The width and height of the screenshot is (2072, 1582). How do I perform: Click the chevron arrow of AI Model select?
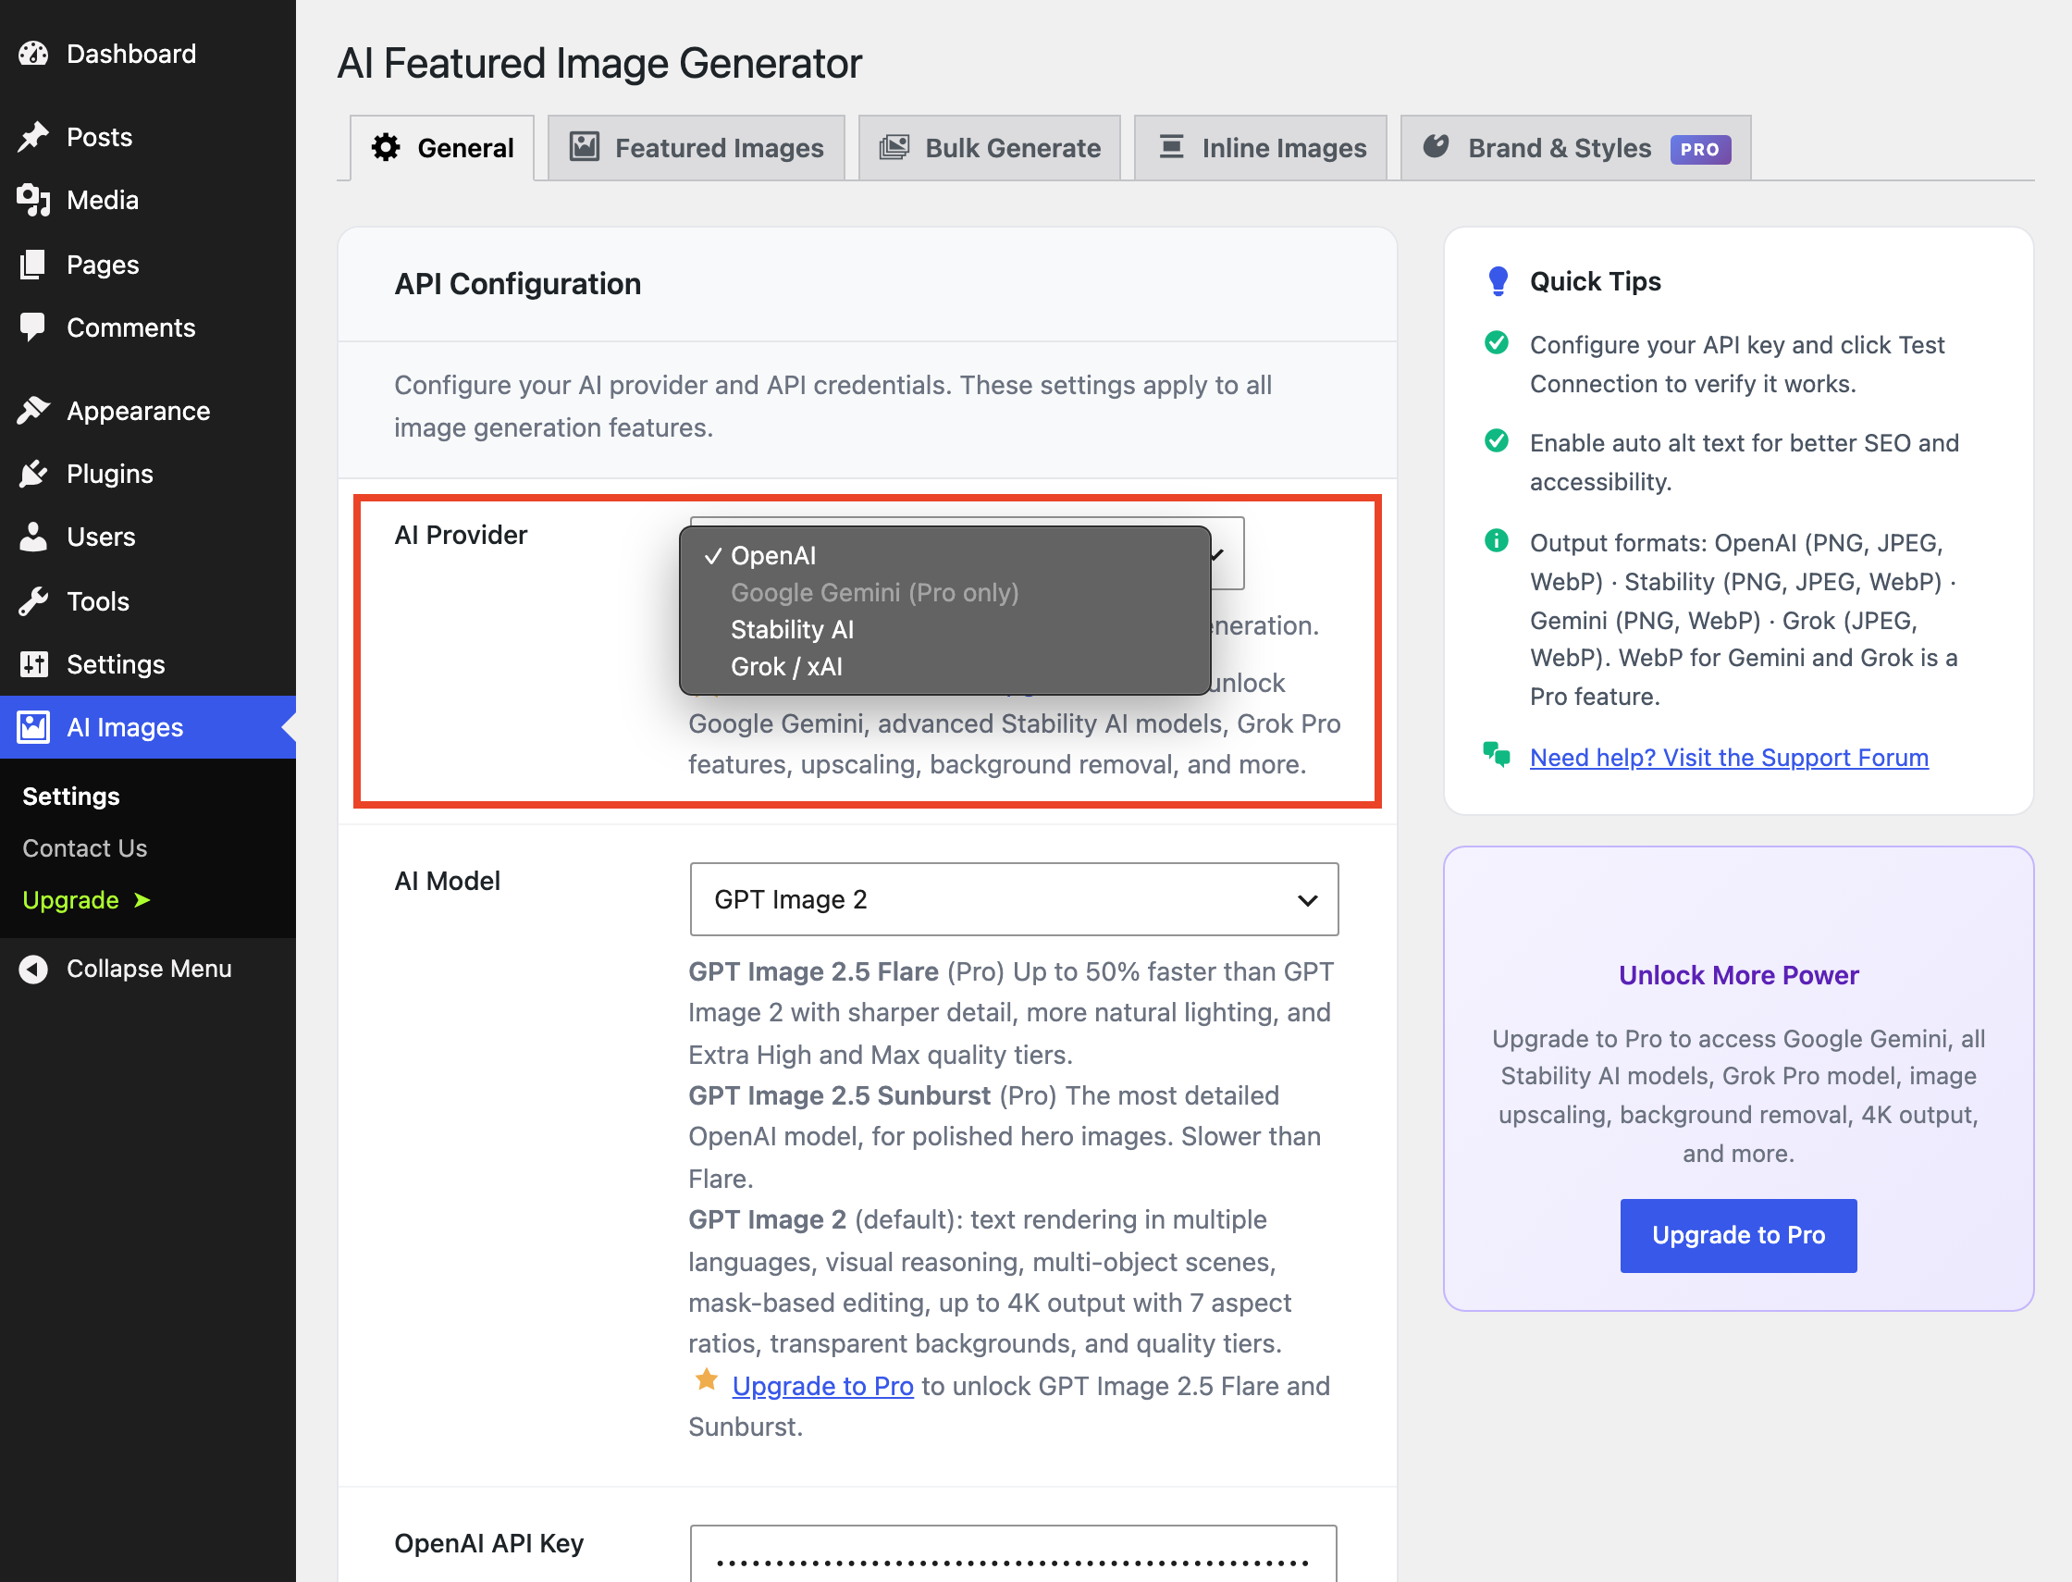click(1308, 900)
